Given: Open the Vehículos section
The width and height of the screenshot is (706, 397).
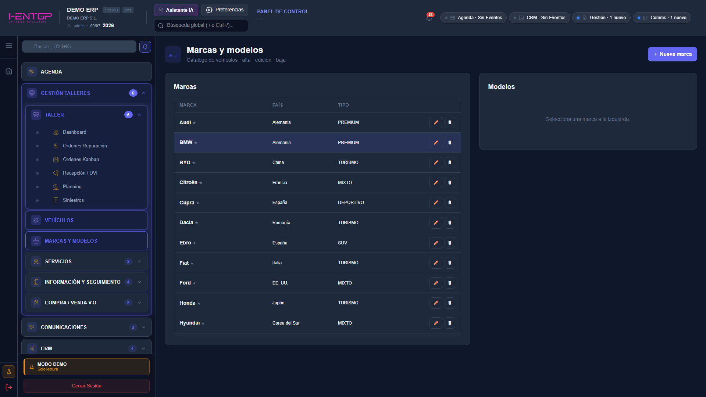Looking at the screenshot, I should coord(87,220).
